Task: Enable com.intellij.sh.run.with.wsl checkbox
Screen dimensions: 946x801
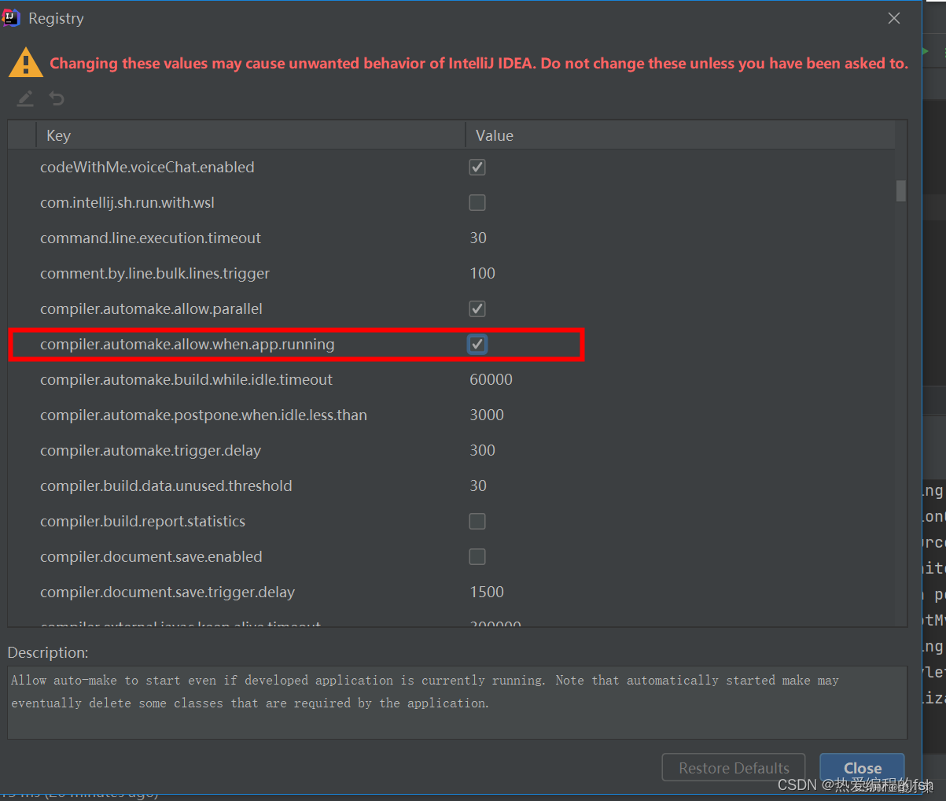Action: pos(477,202)
